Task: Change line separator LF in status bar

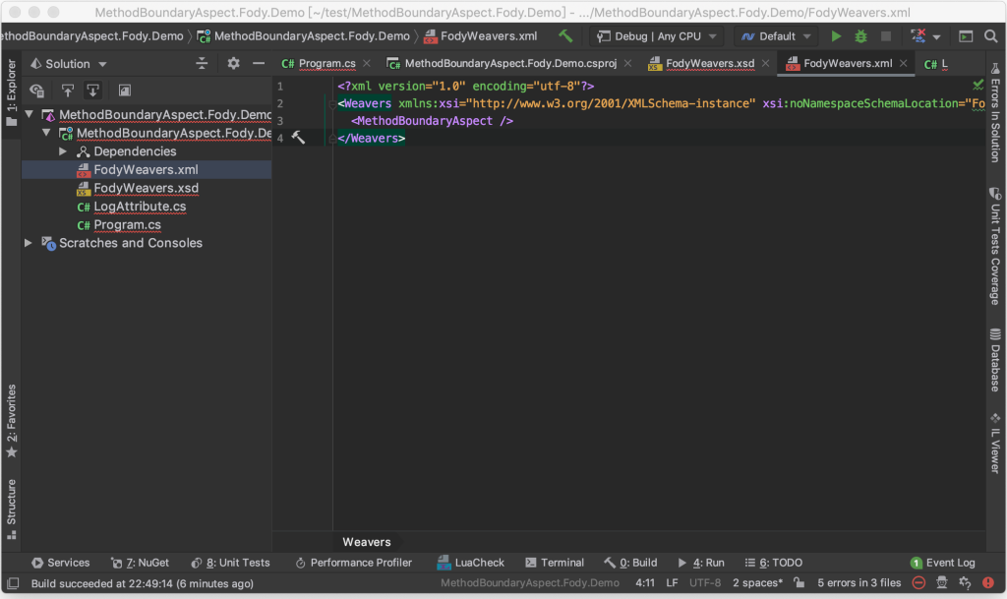Action: 672,583
